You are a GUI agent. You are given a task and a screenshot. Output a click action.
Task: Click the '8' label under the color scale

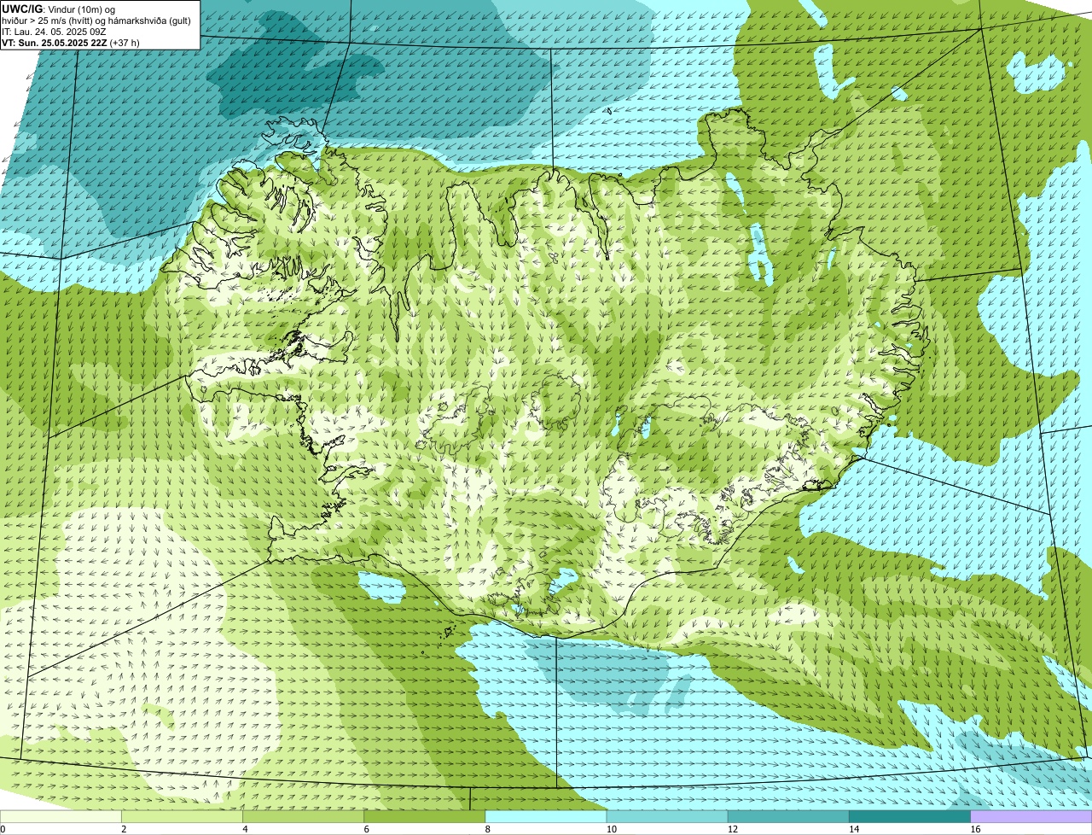tap(487, 829)
